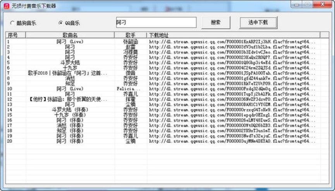Click the sequence number 10 cell
The image size is (335, 191).
[x=10, y=89]
